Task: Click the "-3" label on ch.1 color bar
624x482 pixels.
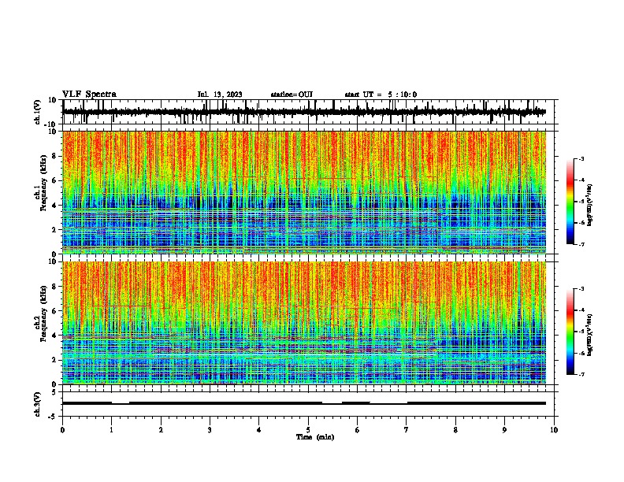Action: 581,159
